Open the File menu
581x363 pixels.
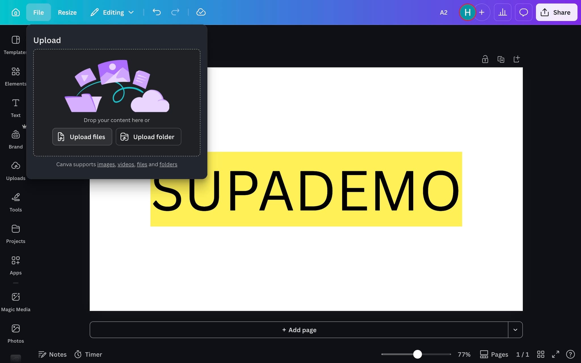38,12
